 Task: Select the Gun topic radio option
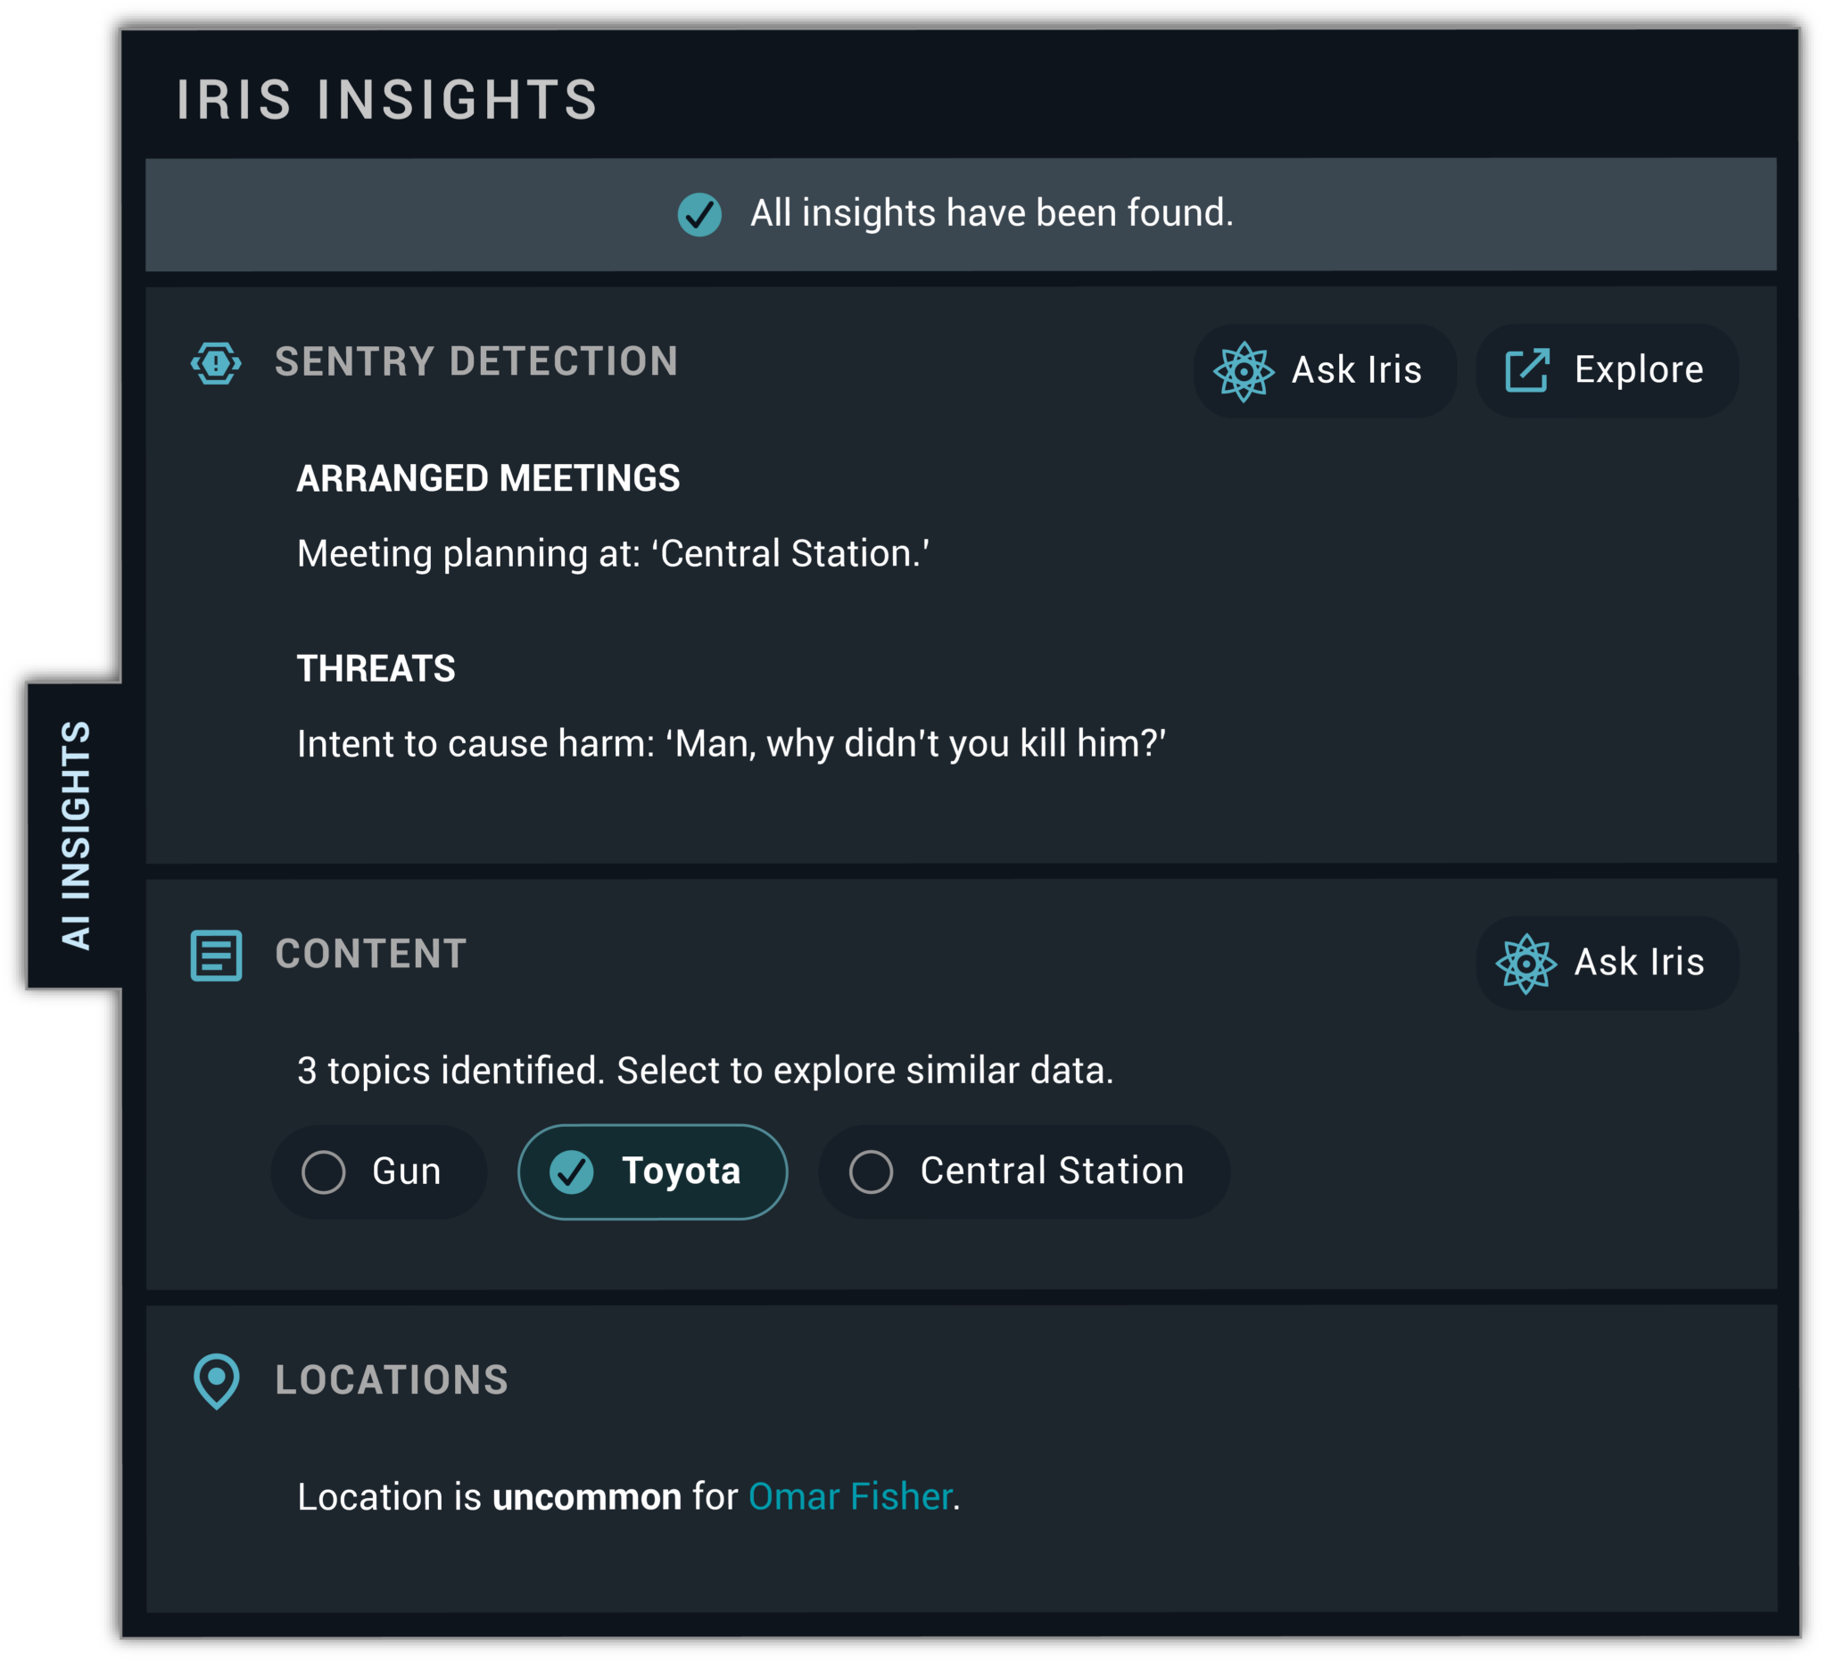tap(379, 1171)
